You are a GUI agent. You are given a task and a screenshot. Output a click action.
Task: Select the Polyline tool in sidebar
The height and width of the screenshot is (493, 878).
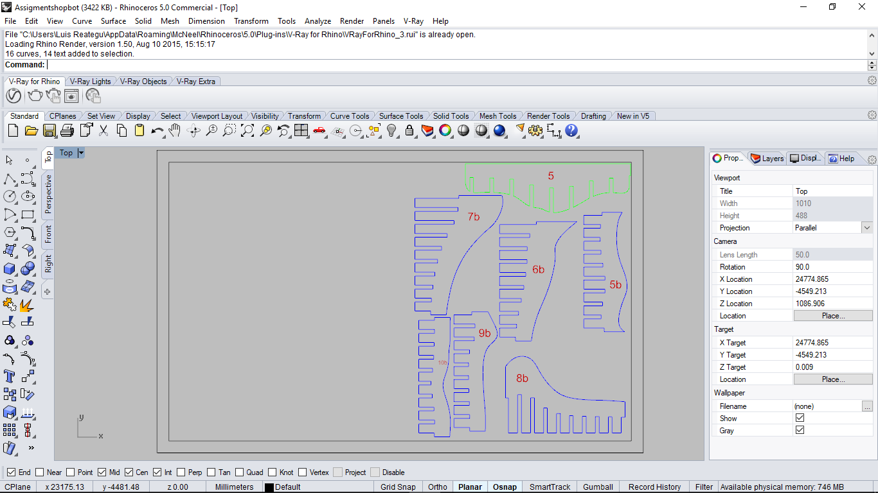coord(10,178)
